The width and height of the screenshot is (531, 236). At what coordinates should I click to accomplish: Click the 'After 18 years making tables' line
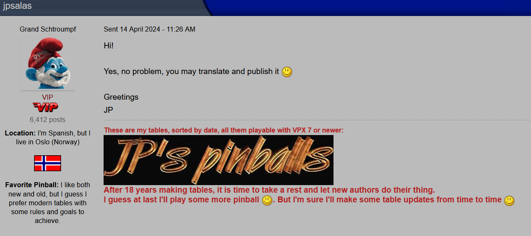pos(269,190)
